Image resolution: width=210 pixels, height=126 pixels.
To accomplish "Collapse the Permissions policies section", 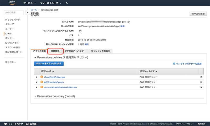I will pyautogui.click(x=35, y=57).
